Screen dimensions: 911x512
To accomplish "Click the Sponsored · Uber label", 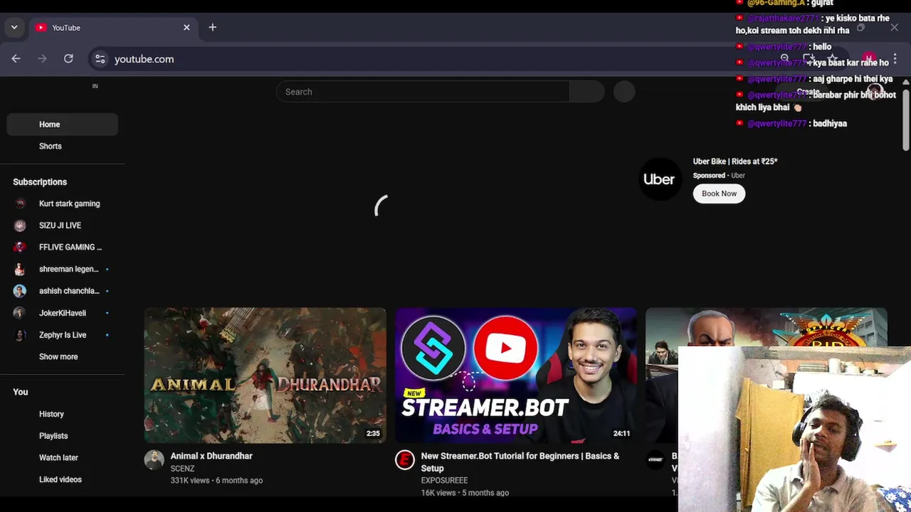I will click(x=719, y=176).
